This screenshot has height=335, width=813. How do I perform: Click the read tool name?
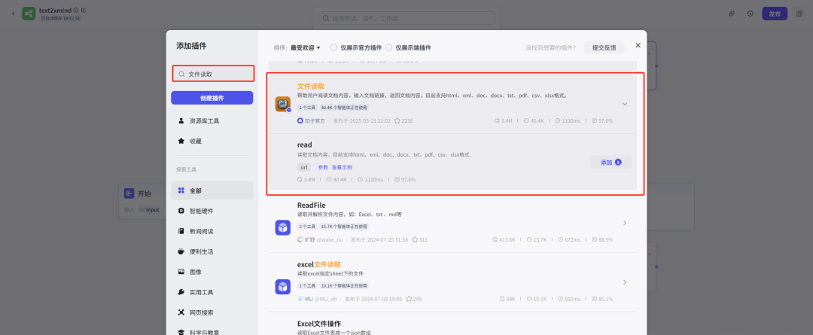(x=304, y=145)
